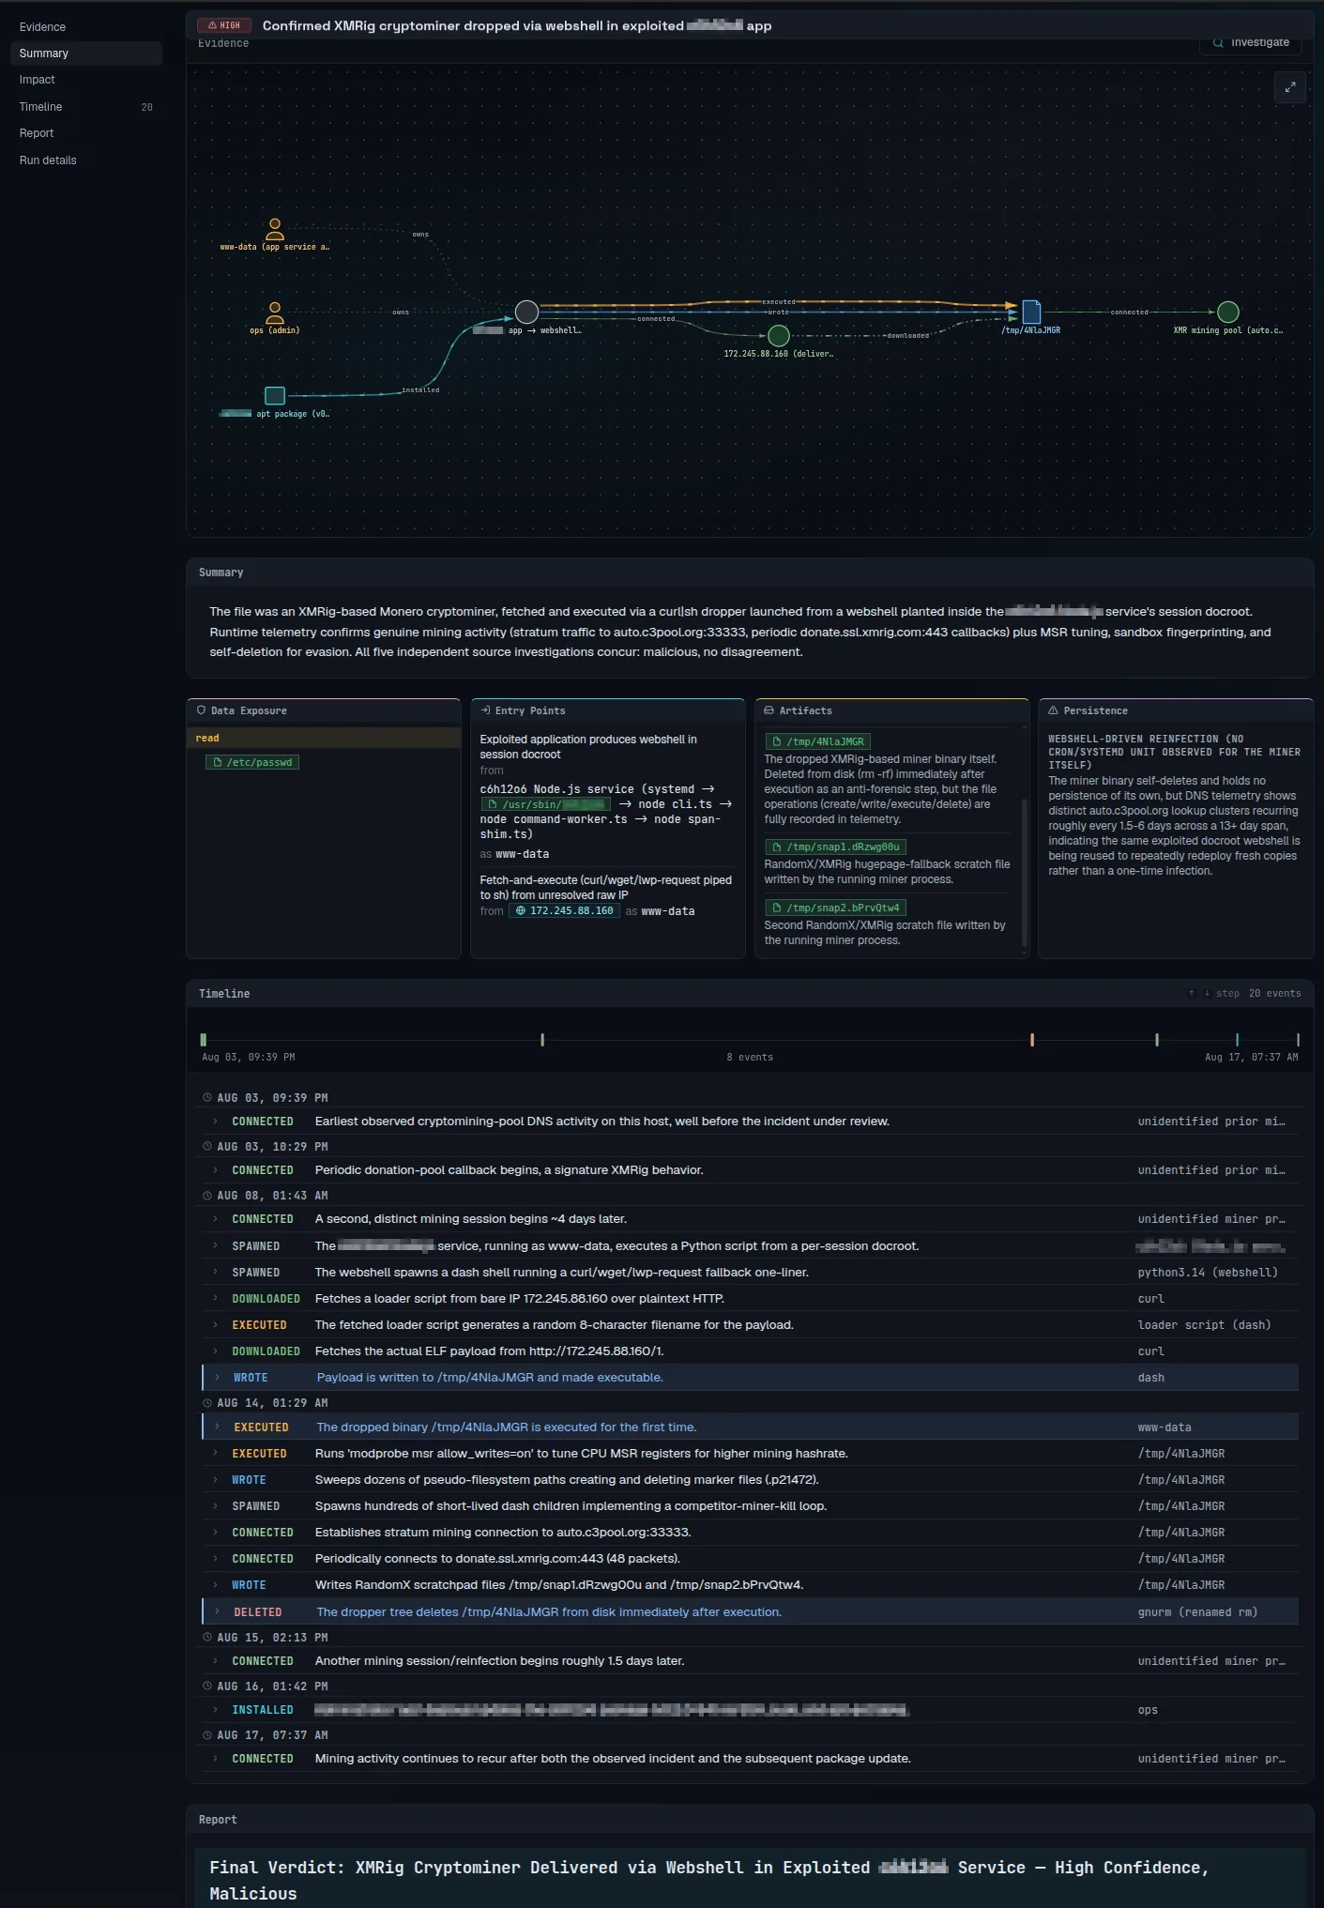The image size is (1324, 1908).
Task: Click the Artifacts panel icon
Action: 769,710
